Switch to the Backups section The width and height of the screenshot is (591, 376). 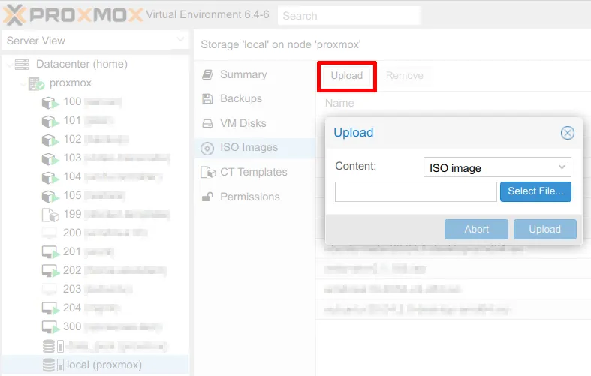(x=240, y=98)
